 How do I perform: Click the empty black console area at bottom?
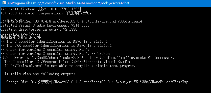[106, 89]
